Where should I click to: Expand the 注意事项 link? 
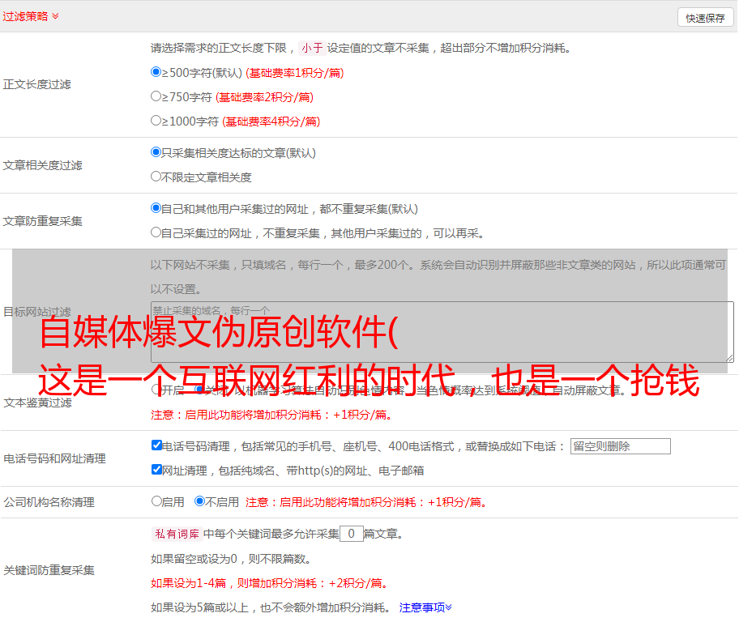pyautogui.click(x=425, y=607)
